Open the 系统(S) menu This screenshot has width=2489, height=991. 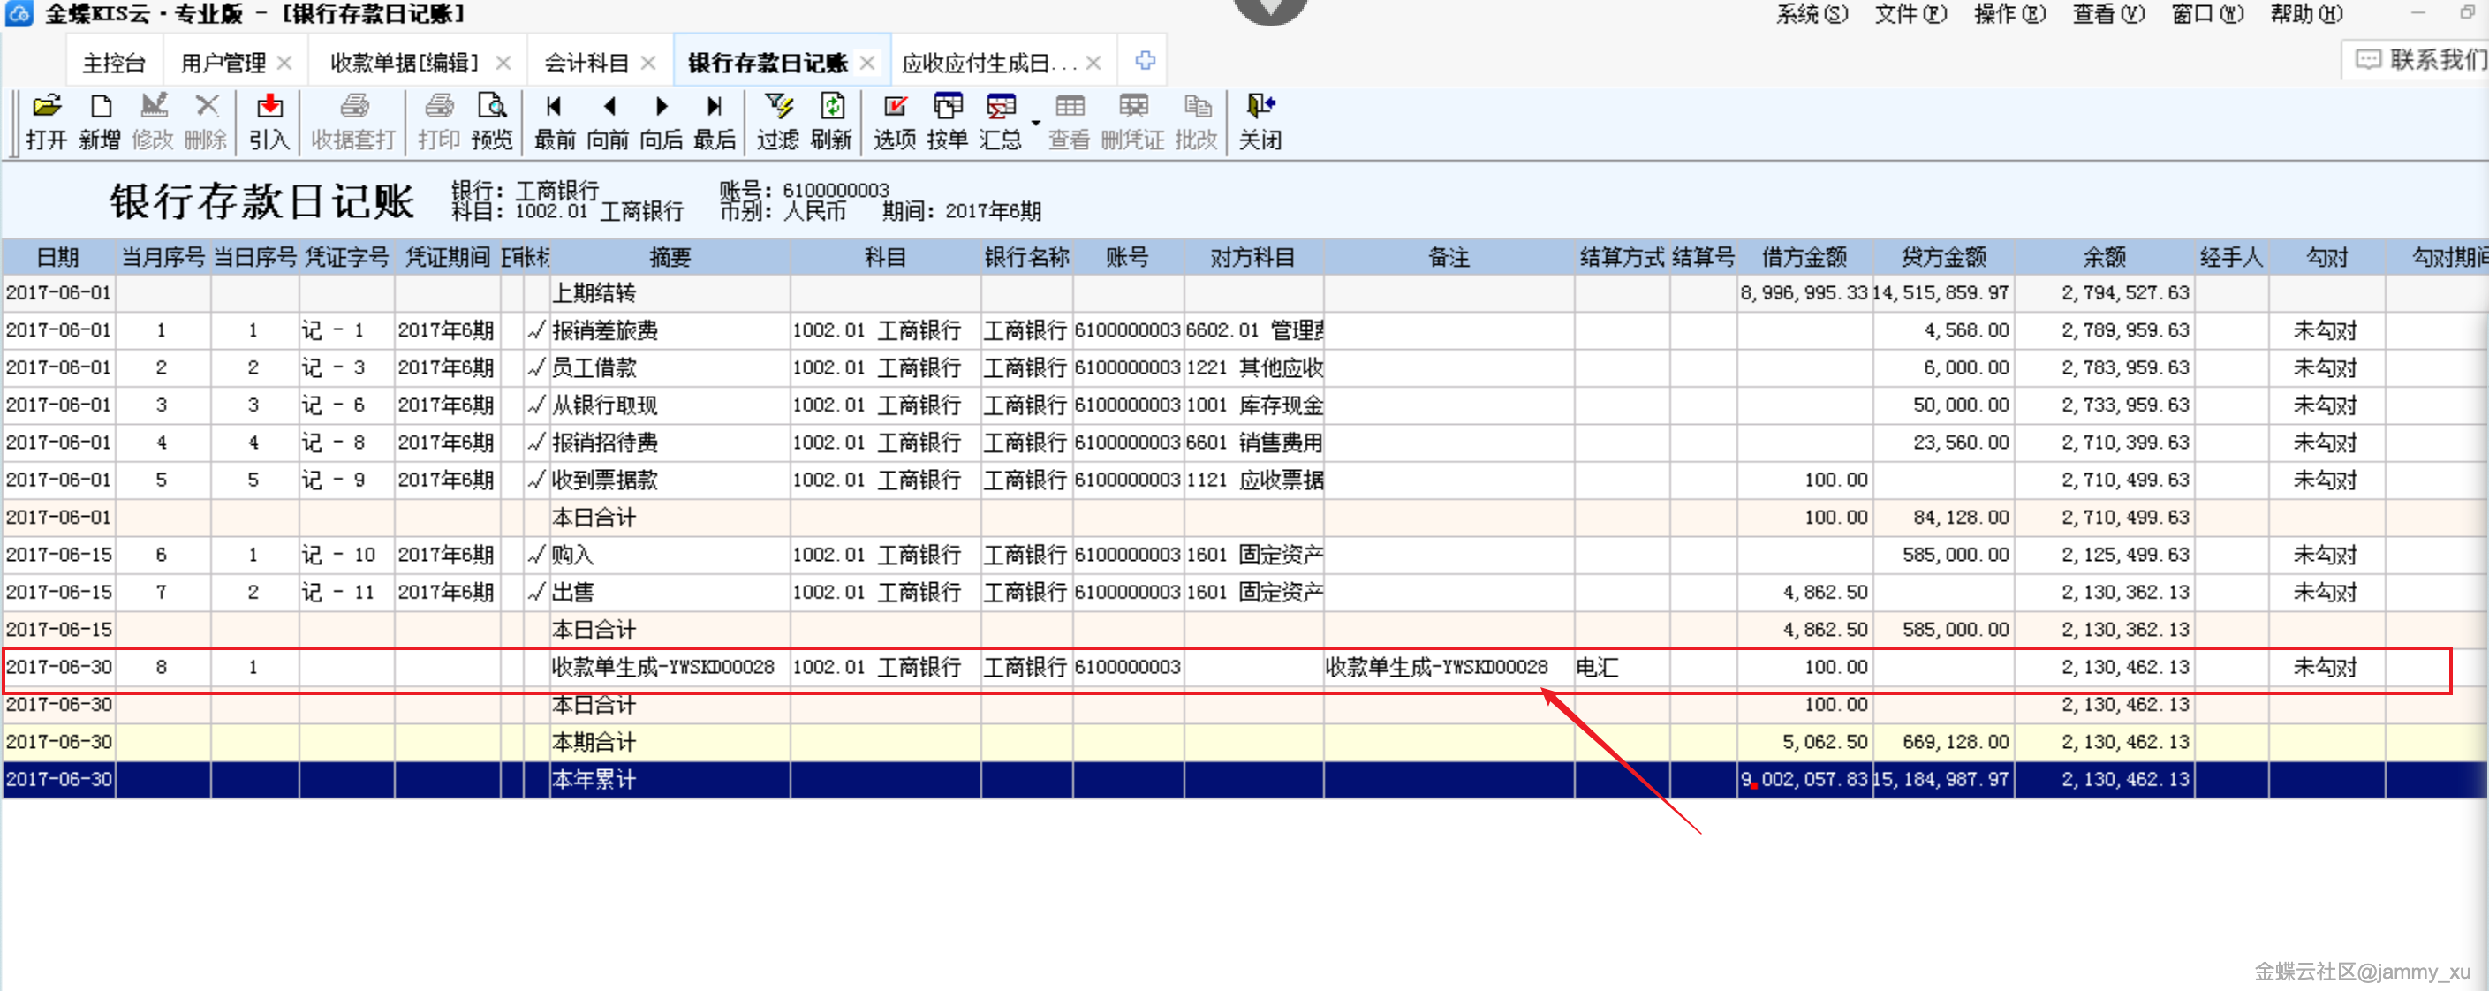tap(1811, 14)
